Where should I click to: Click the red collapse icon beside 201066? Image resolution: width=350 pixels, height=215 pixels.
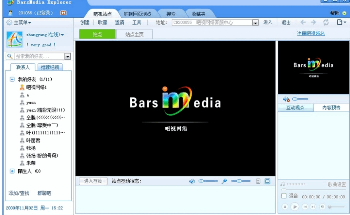point(63,13)
